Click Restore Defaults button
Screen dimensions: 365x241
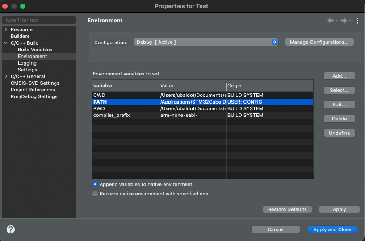[287, 209]
